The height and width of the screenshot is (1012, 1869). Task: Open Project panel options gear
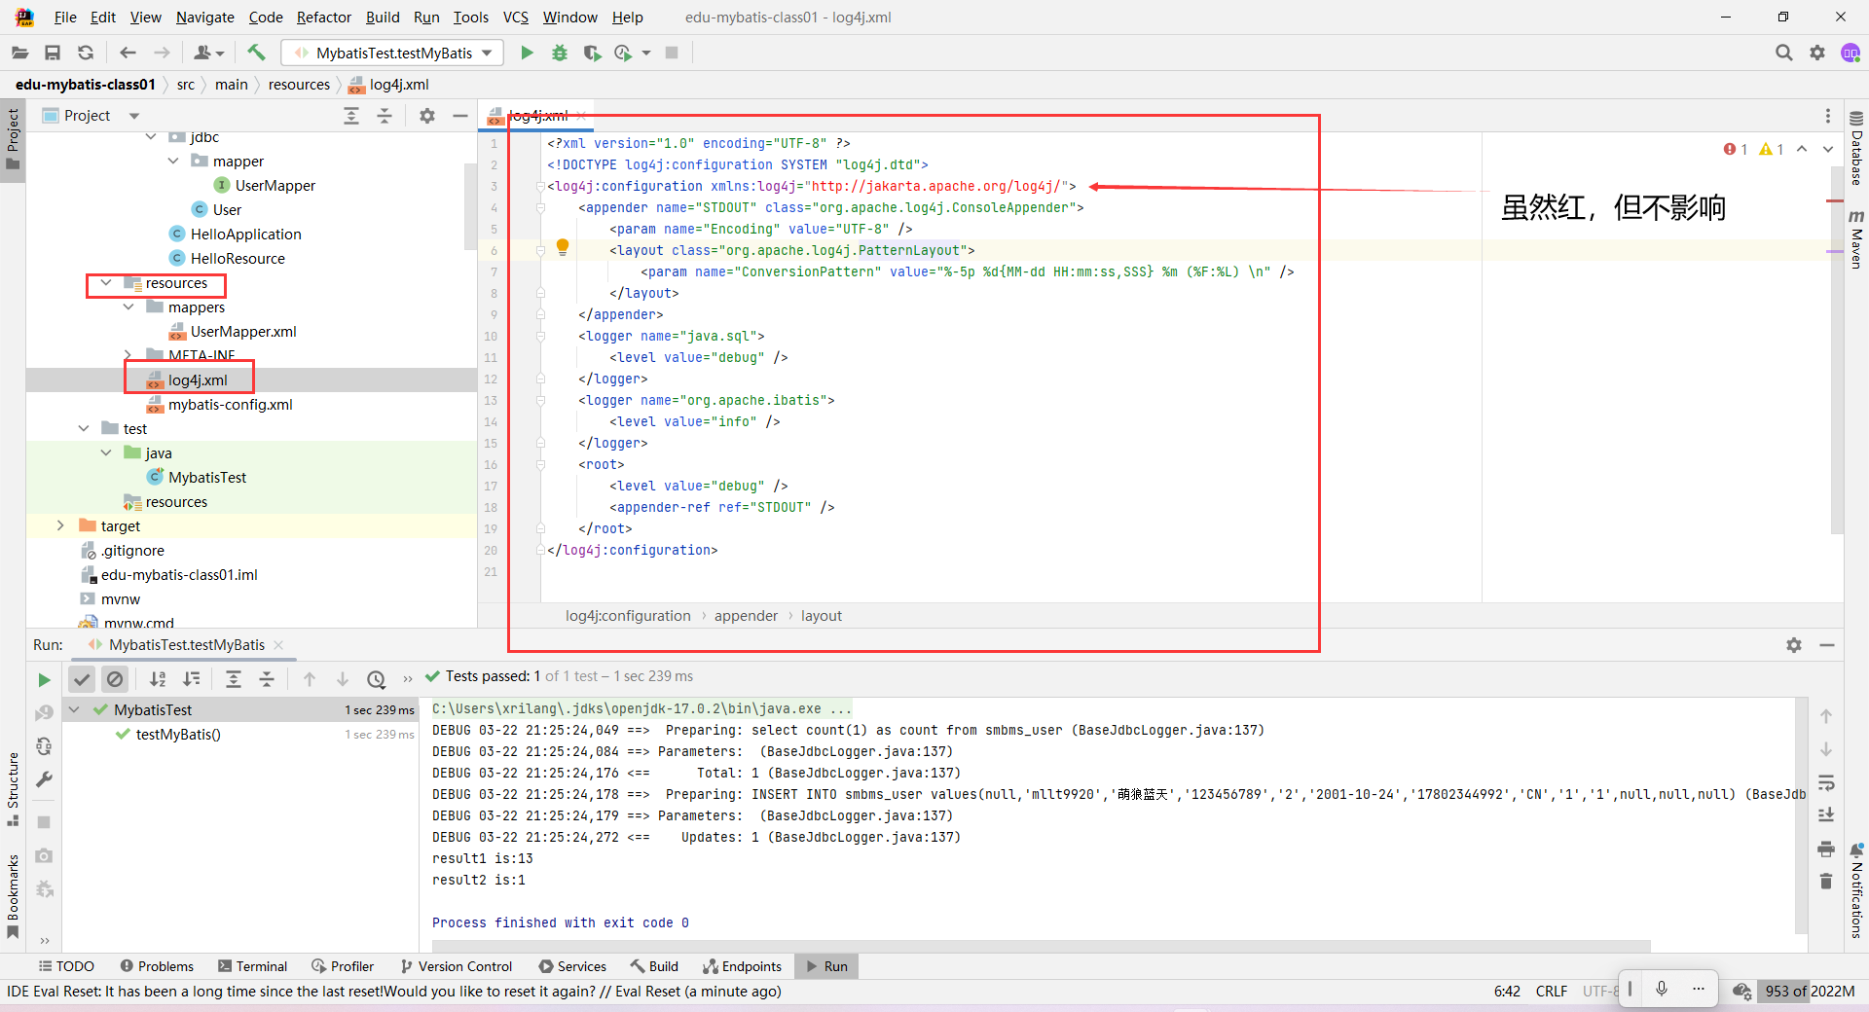pyautogui.click(x=426, y=116)
